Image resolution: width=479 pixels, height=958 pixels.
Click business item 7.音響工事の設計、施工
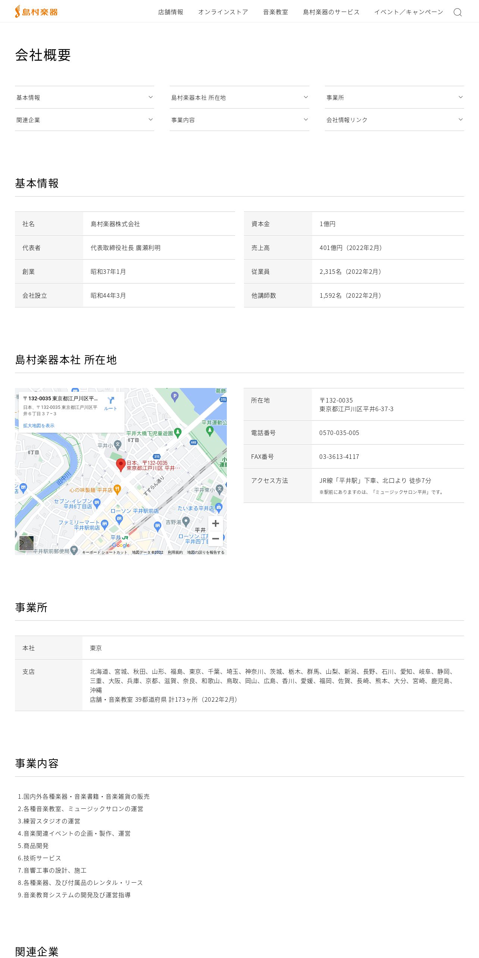(52, 870)
